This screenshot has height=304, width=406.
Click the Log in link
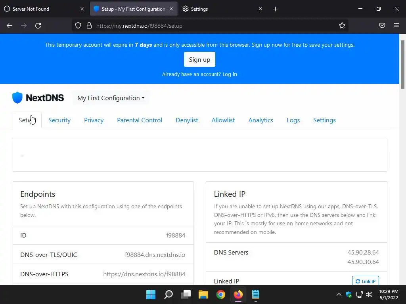pyautogui.click(x=230, y=74)
